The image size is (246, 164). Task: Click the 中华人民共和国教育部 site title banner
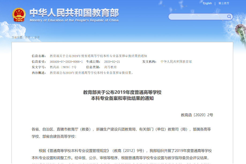click(x=74, y=13)
